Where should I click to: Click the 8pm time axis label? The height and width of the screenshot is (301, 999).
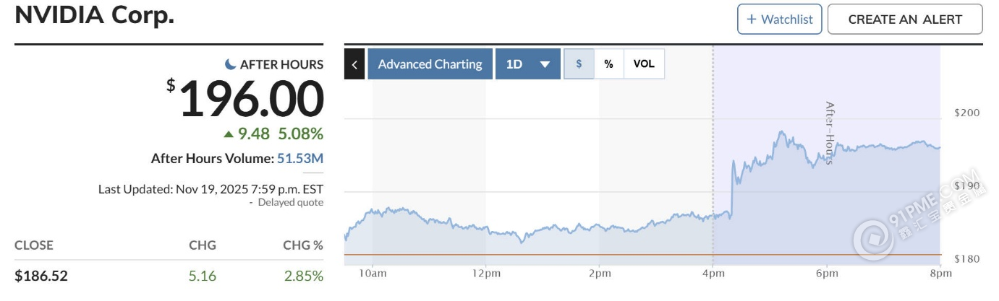pyautogui.click(x=940, y=274)
